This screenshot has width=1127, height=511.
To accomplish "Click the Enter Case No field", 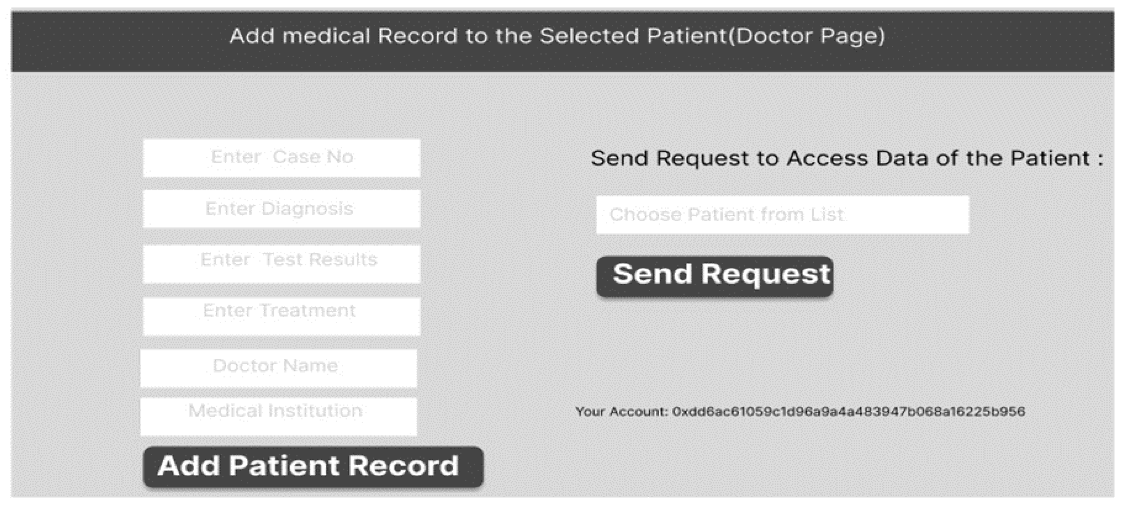I will point(281,158).
